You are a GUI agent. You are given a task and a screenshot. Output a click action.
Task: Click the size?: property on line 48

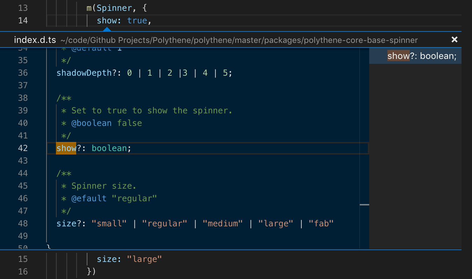coord(70,223)
